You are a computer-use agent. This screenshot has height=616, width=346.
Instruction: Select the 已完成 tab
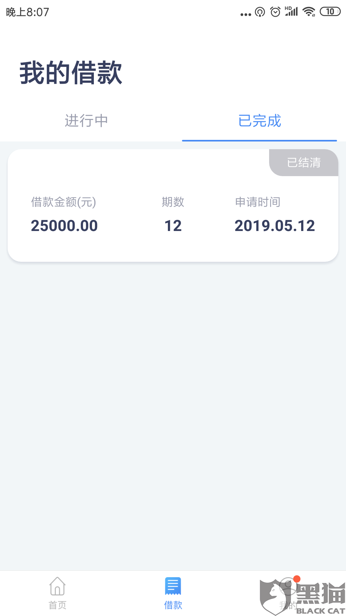coord(259,121)
